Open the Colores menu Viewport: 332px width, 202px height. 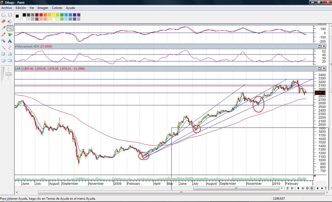tap(57, 8)
